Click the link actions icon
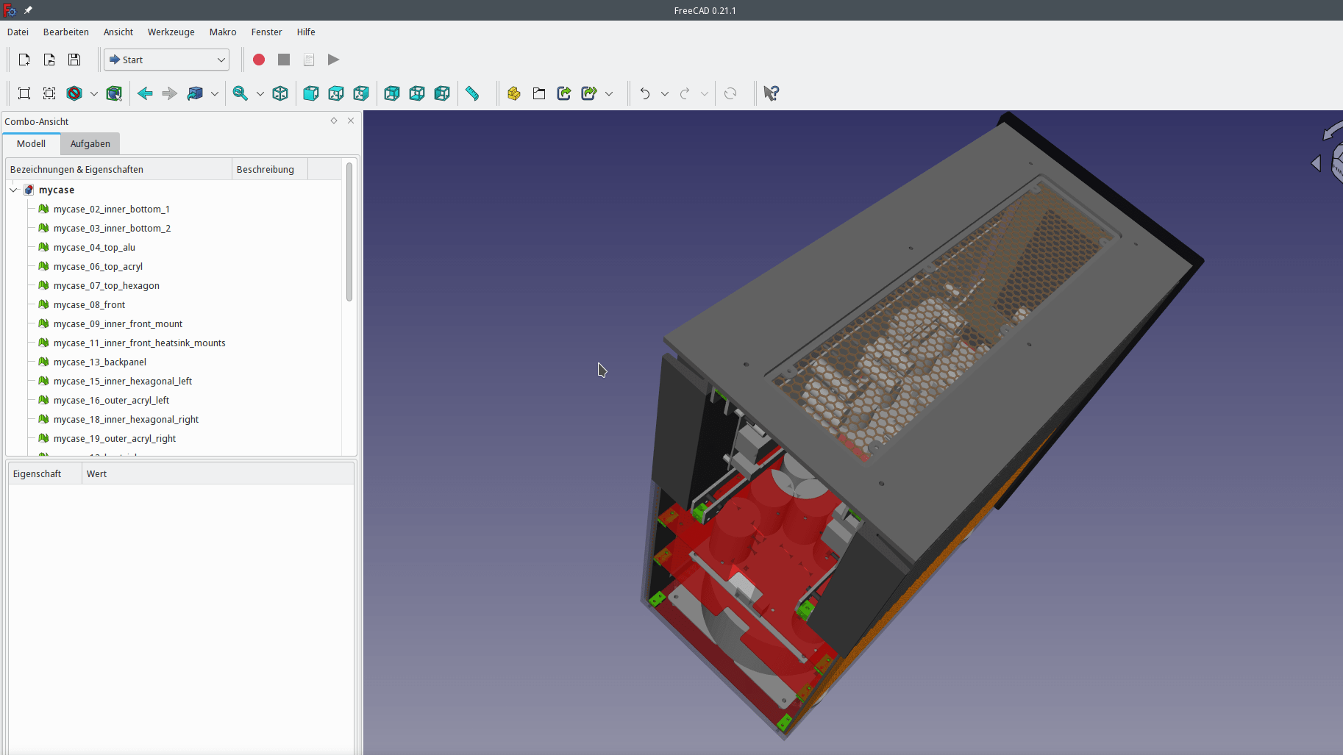 [195, 93]
